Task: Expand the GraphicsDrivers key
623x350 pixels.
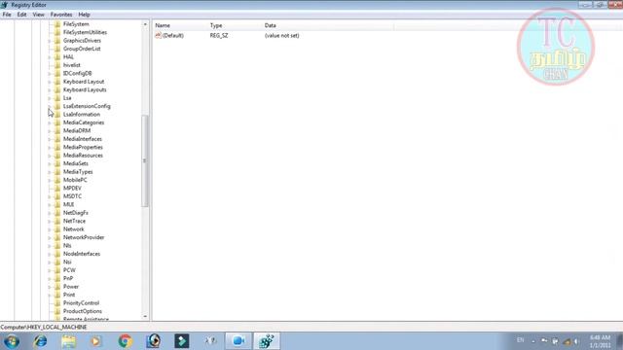Action: pos(50,41)
